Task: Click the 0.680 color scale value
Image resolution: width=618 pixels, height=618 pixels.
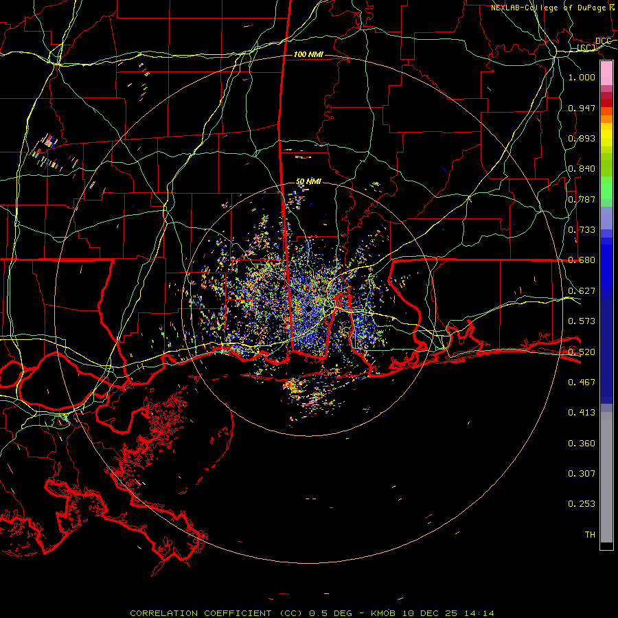Action: (582, 260)
